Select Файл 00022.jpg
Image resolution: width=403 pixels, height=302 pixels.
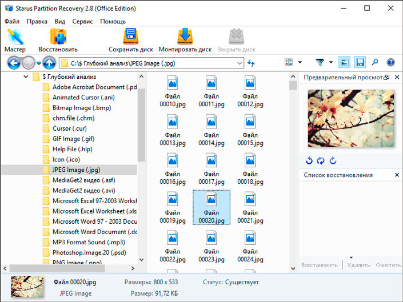(x=173, y=247)
